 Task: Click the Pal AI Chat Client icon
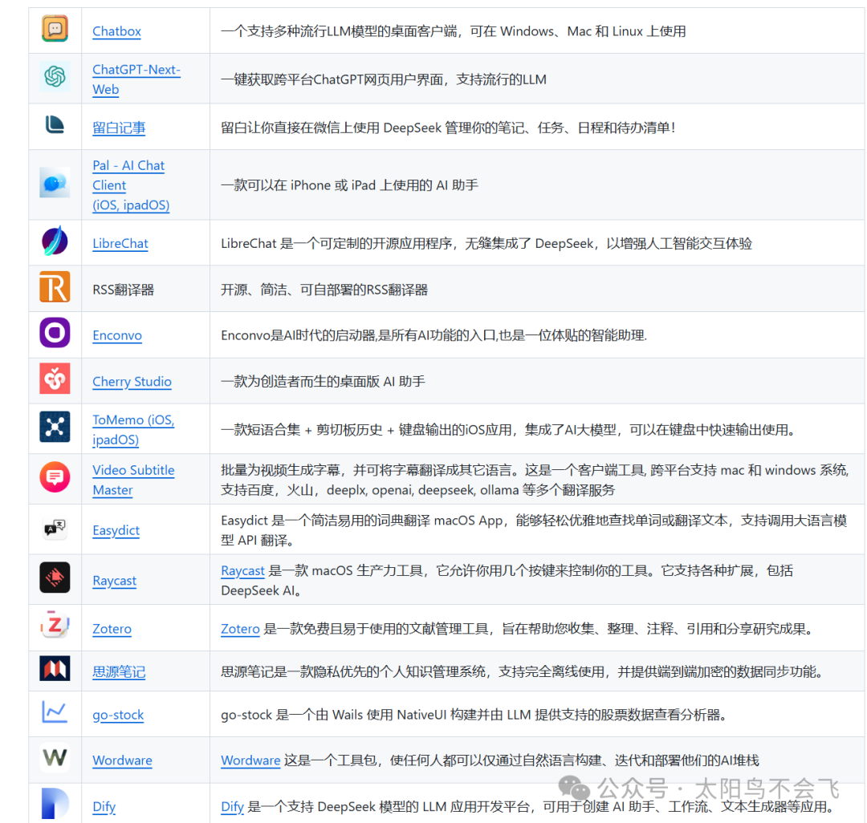(55, 184)
